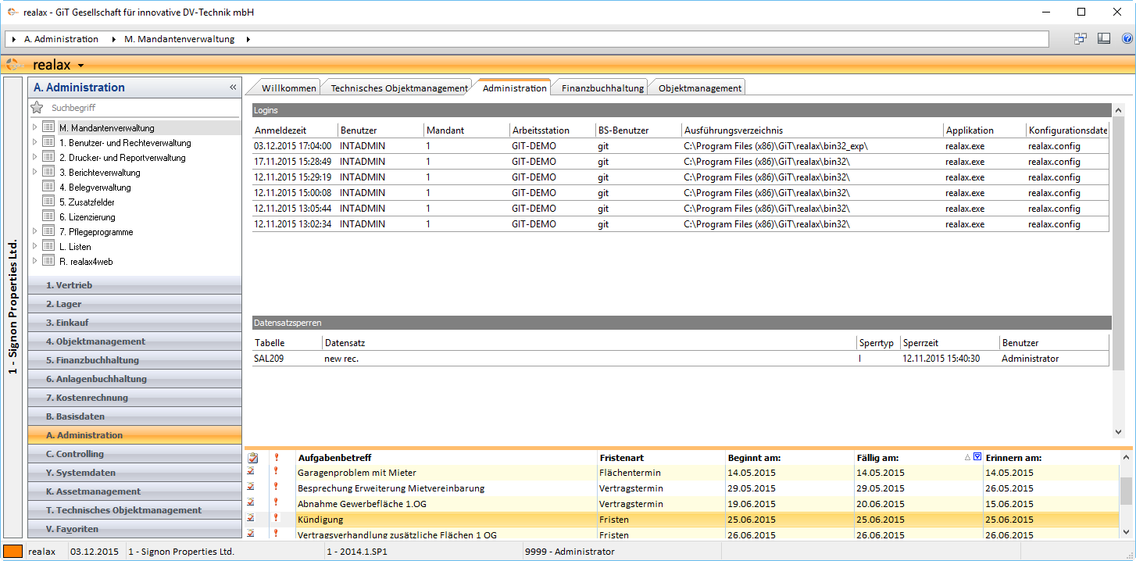Screen dimensions: 1136x561
Task: Click the list icon of M. Mandantenverwaltung
Action: pyautogui.click(x=48, y=127)
